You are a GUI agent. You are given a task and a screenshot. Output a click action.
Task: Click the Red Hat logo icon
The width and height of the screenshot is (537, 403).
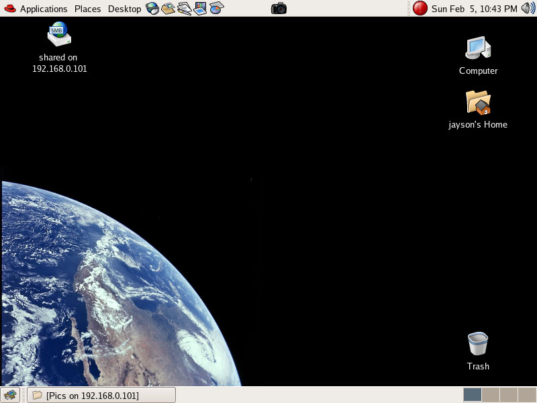click(10, 8)
